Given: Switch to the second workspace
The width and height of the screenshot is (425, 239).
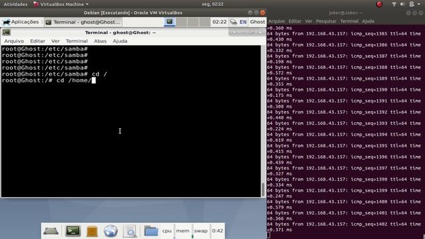Looking at the screenshot, I should point(181,22).
